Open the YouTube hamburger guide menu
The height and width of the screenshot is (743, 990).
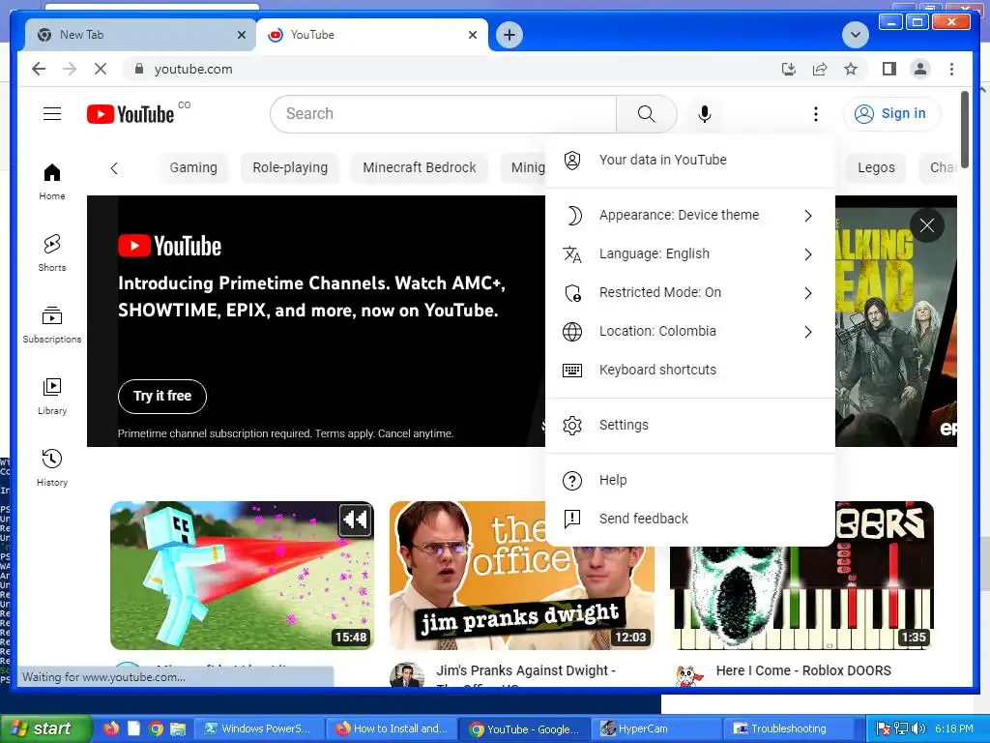(52, 114)
